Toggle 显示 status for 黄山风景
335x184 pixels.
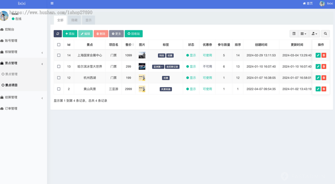tap(191, 89)
